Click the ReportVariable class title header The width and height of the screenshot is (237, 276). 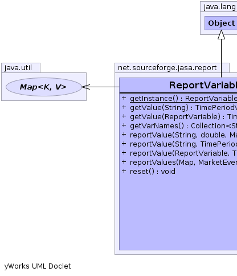tap(178, 85)
